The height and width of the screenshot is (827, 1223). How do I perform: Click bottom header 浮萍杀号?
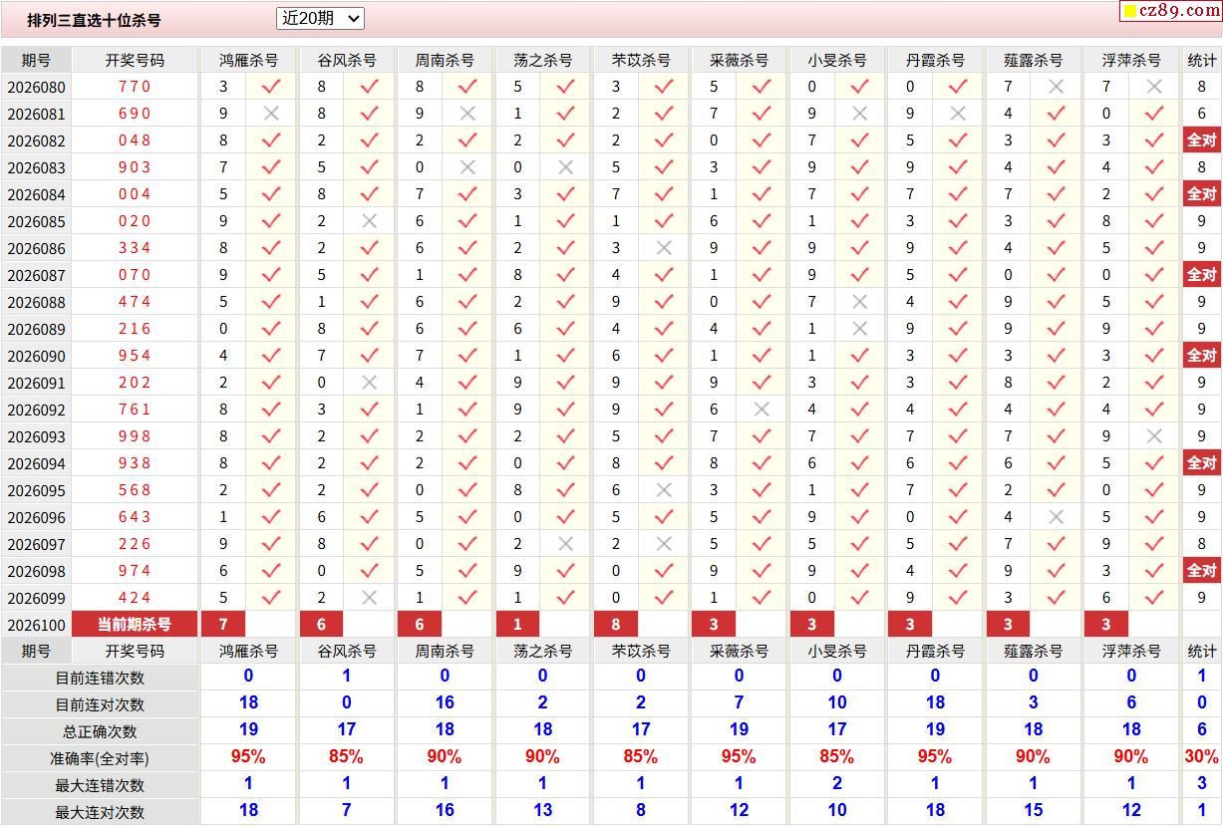(x=1131, y=651)
